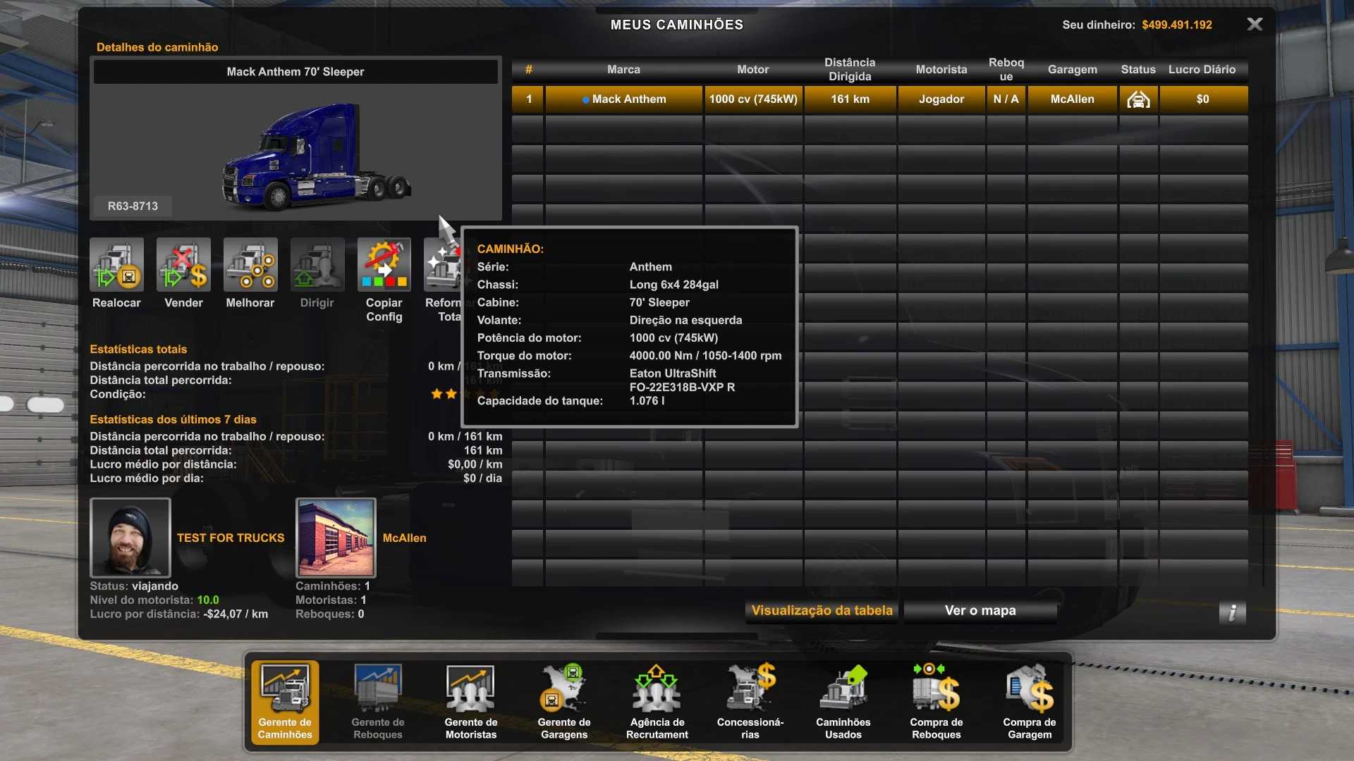Image resolution: width=1354 pixels, height=761 pixels.
Task: Click the info 'i' button
Action: [1232, 612]
